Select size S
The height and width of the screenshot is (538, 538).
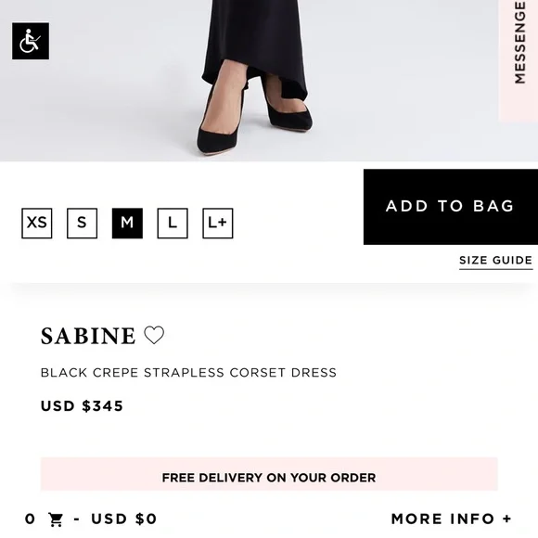point(82,223)
